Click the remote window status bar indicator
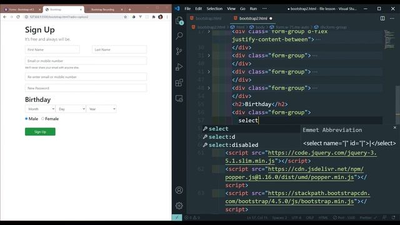400x225 pixels. pos(177,217)
